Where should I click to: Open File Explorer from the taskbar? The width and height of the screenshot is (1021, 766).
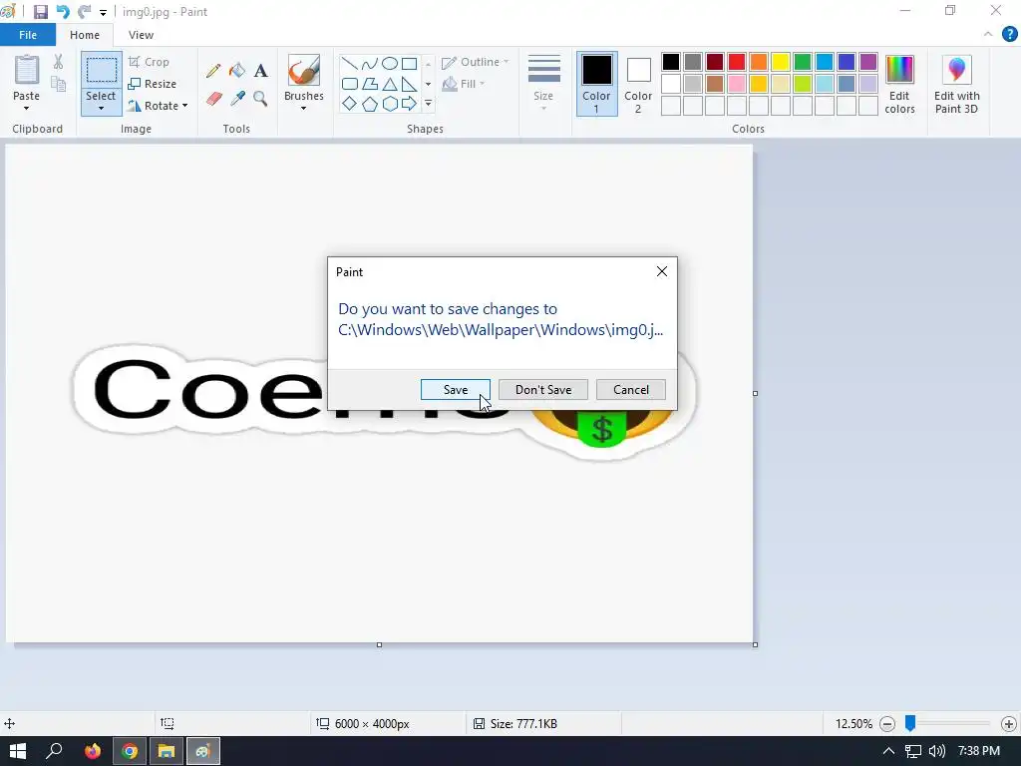pyautogui.click(x=167, y=751)
